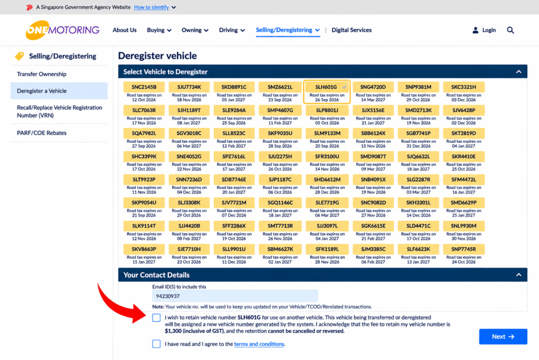Screen dimensions: 539x360
Task: Select vehicle SKD8891C plate
Action: (x=234, y=87)
